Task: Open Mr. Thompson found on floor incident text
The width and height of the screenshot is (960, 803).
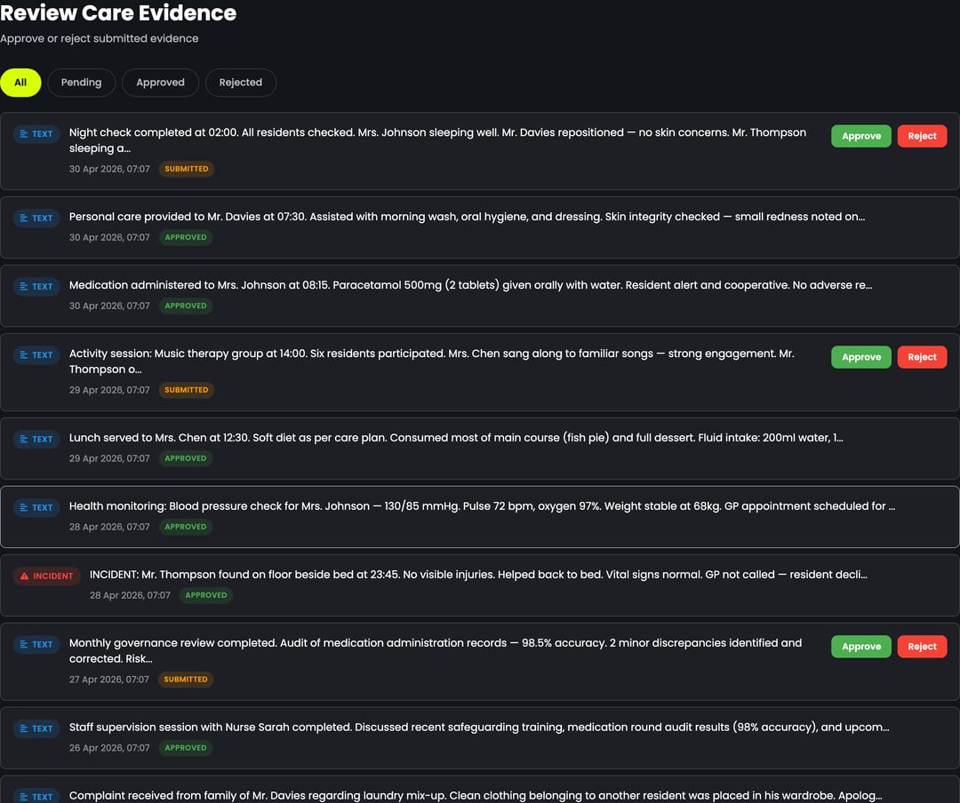Action: 478,575
